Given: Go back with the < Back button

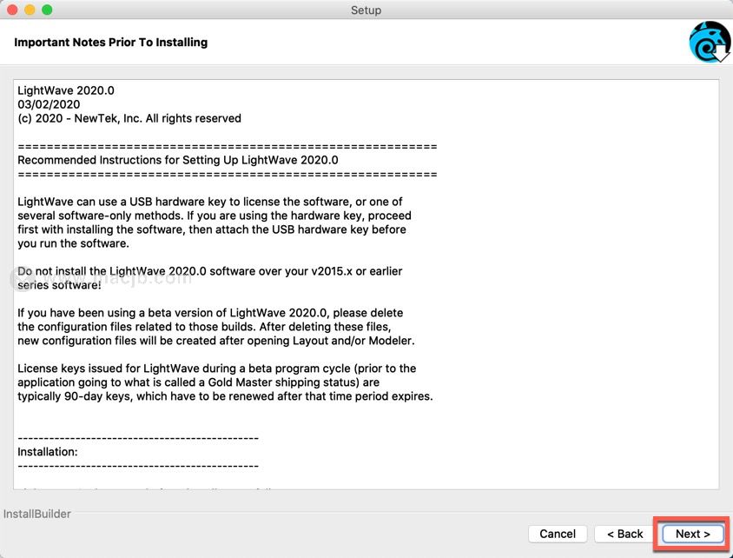Looking at the screenshot, I should [x=625, y=534].
